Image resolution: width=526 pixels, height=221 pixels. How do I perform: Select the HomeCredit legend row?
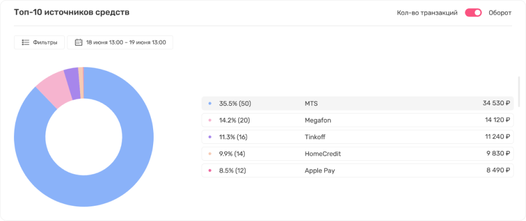click(357, 154)
